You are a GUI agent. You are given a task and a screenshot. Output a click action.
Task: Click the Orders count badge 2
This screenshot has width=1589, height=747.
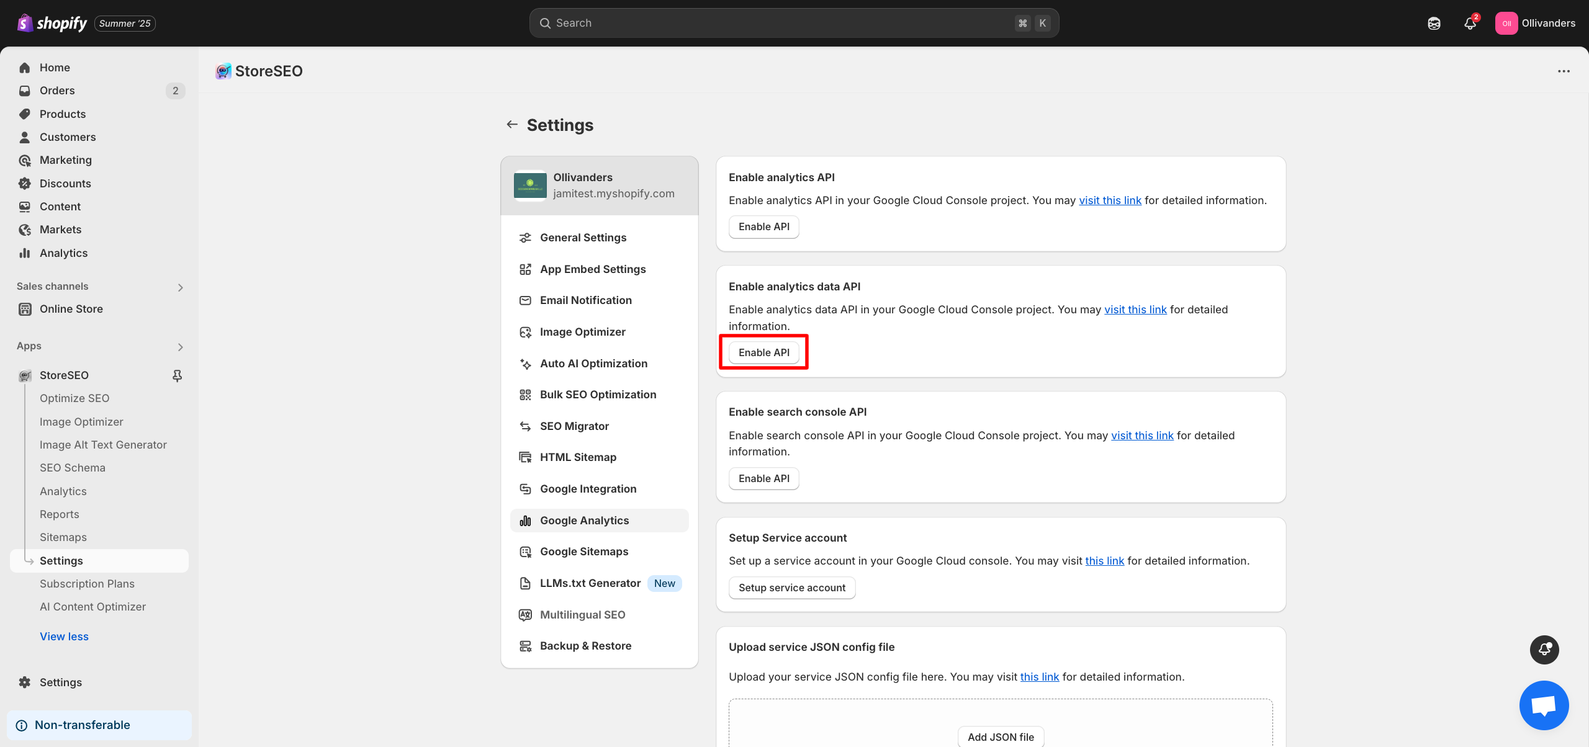pyautogui.click(x=176, y=91)
